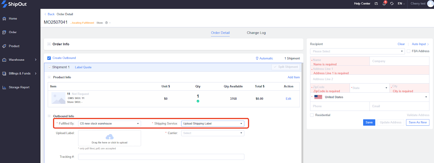Click the cloud upload icon
Screen dimensions: 434x163
(110, 137)
